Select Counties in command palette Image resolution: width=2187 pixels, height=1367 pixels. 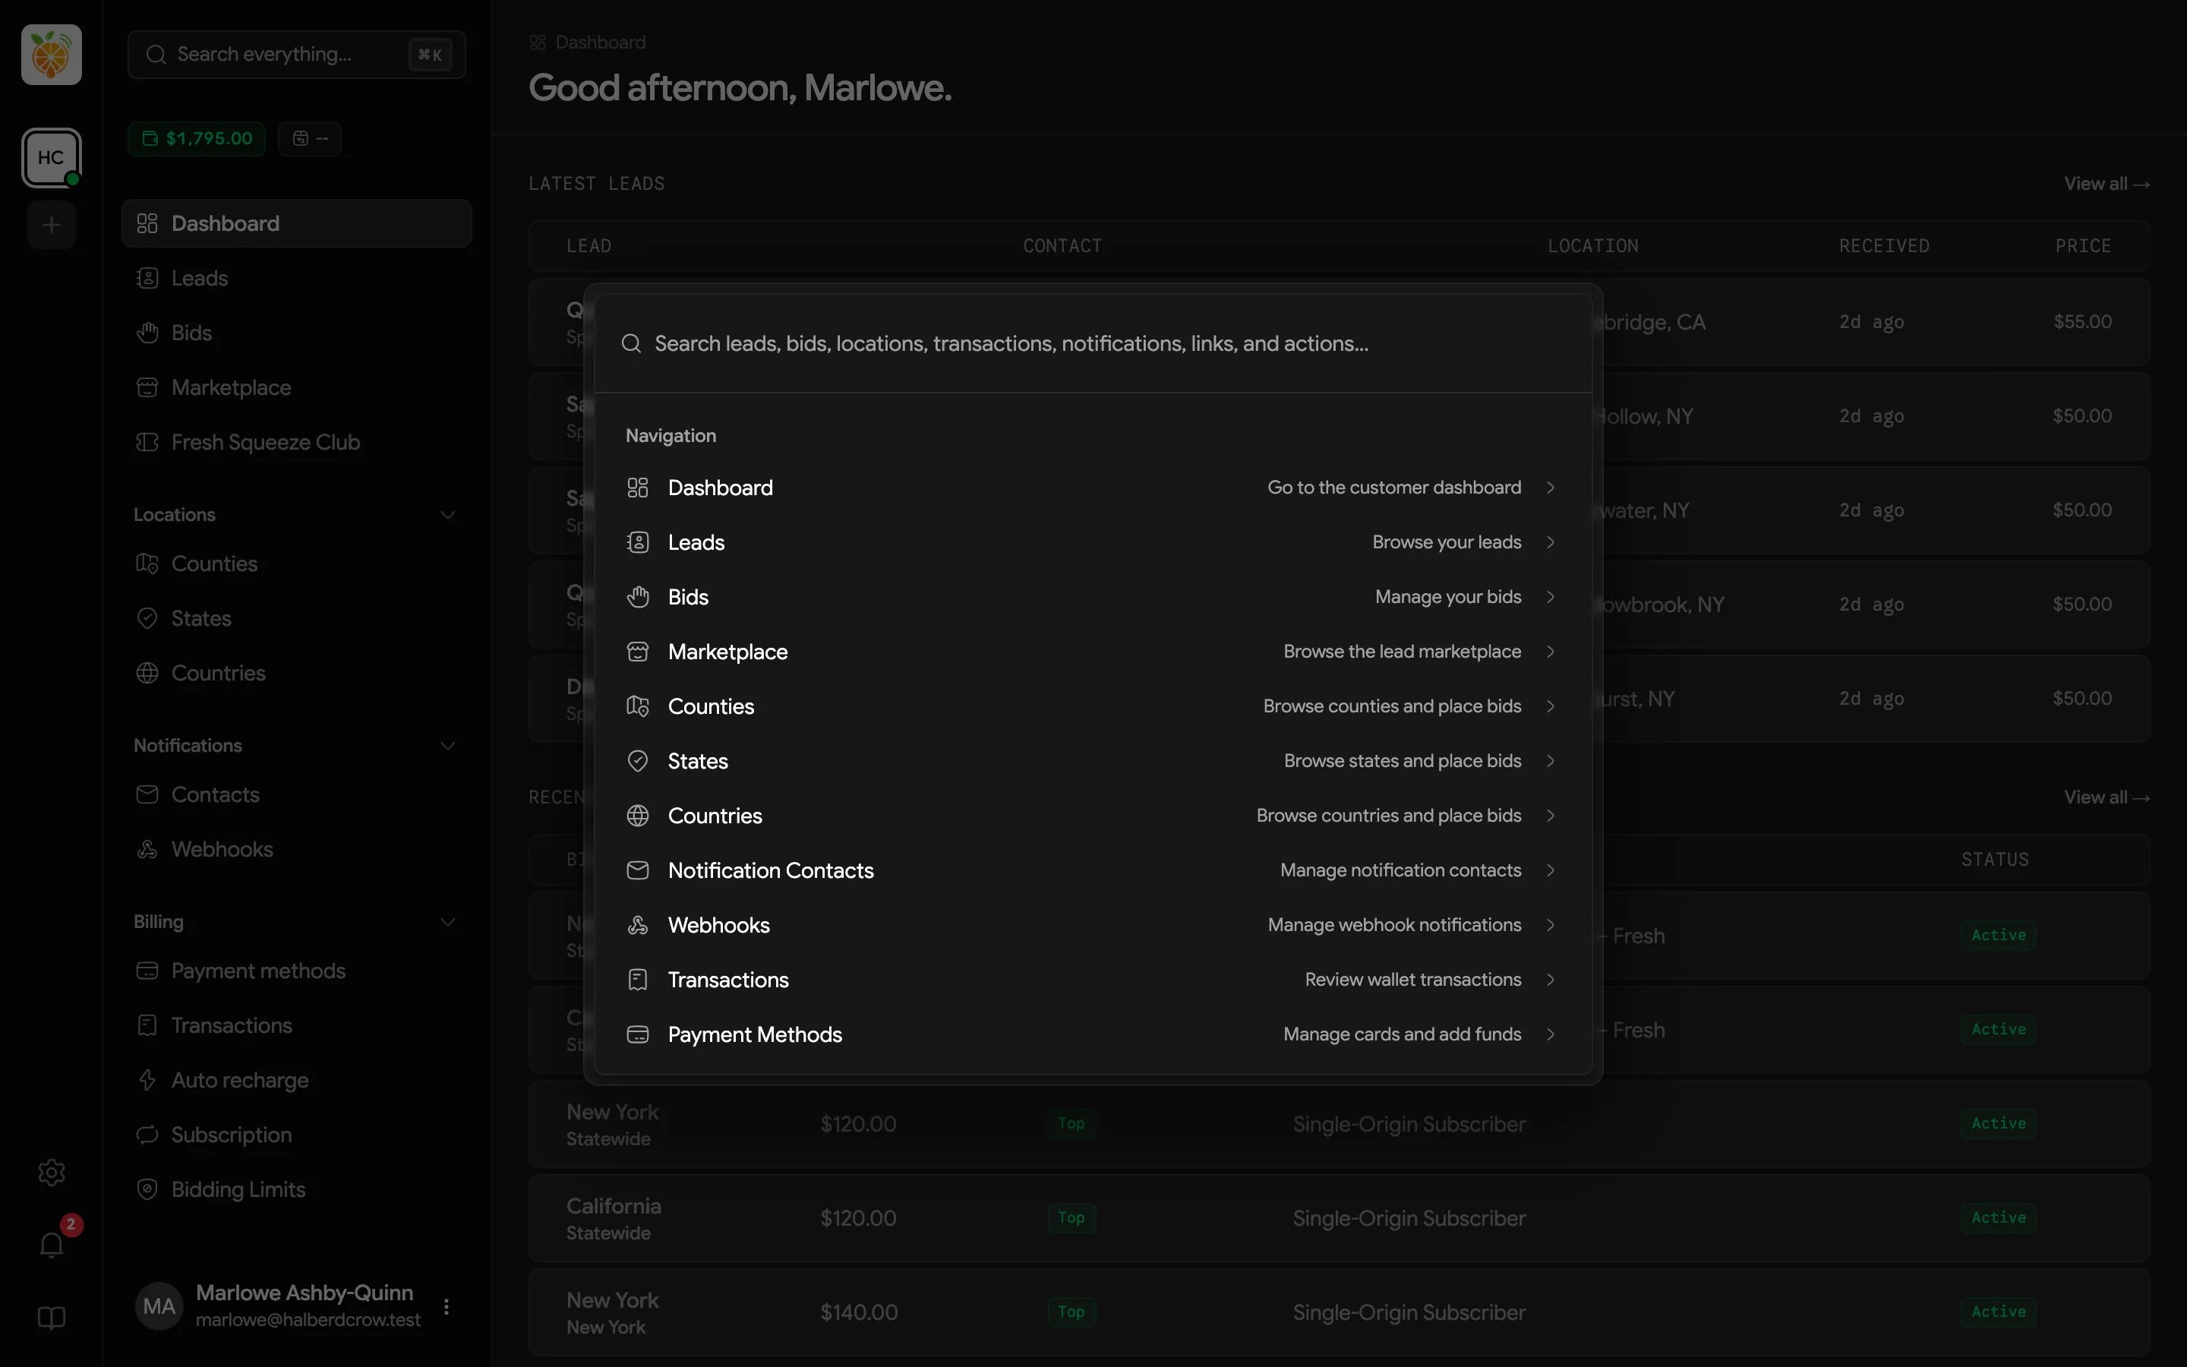point(1093,706)
